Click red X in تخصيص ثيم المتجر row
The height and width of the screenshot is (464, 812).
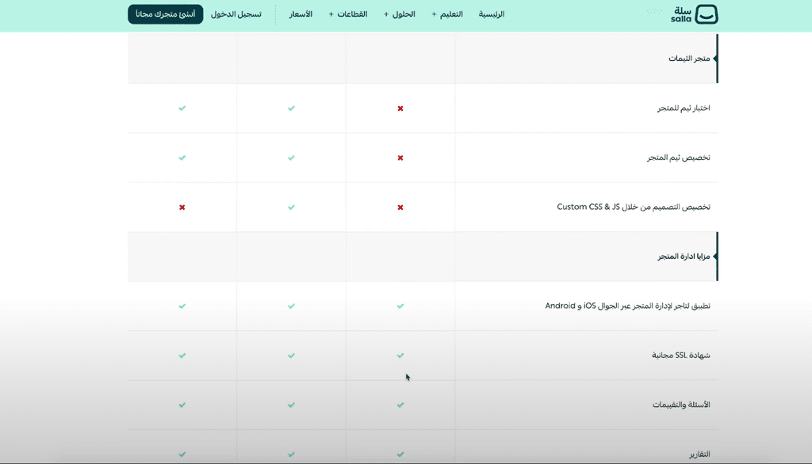pos(400,158)
